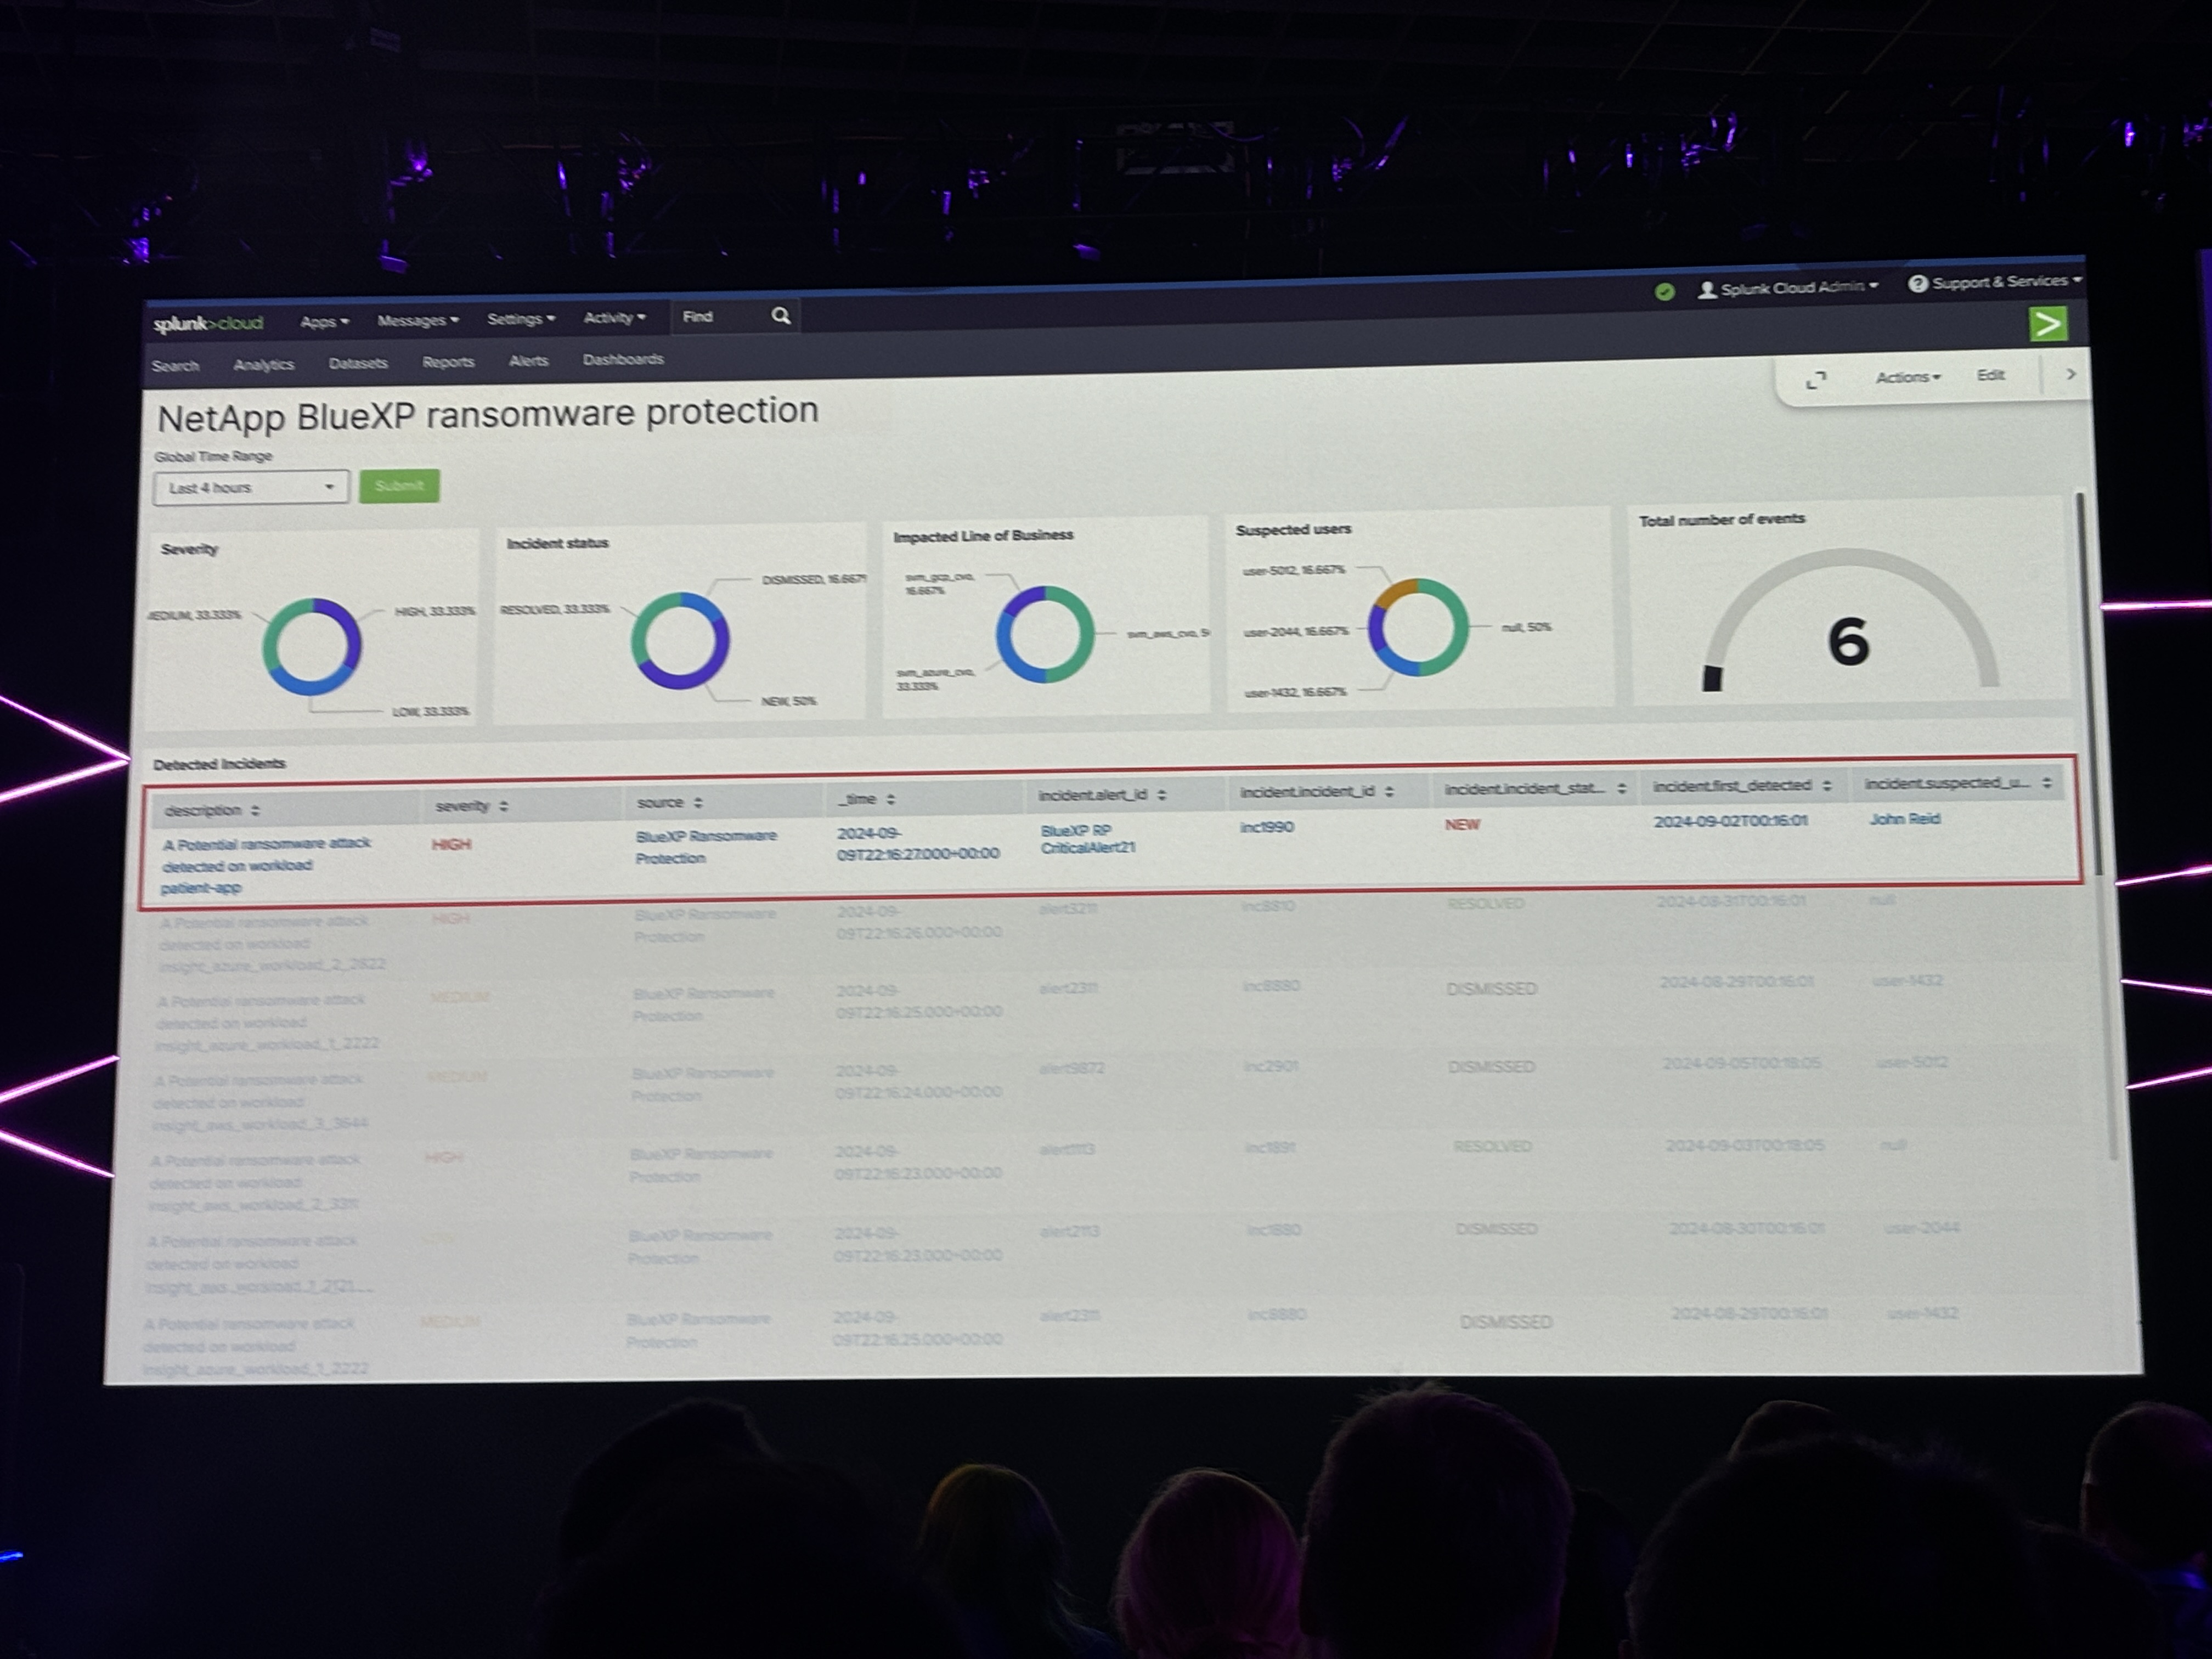Image resolution: width=2212 pixels, height=1659 pixels.
Task: Sort by the incident.suspected_u... column
Action: point(1958,783)
